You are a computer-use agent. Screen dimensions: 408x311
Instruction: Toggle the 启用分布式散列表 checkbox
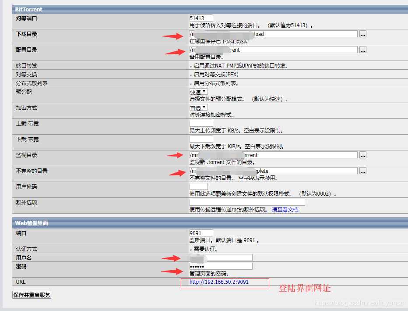(x=191, y=84)
